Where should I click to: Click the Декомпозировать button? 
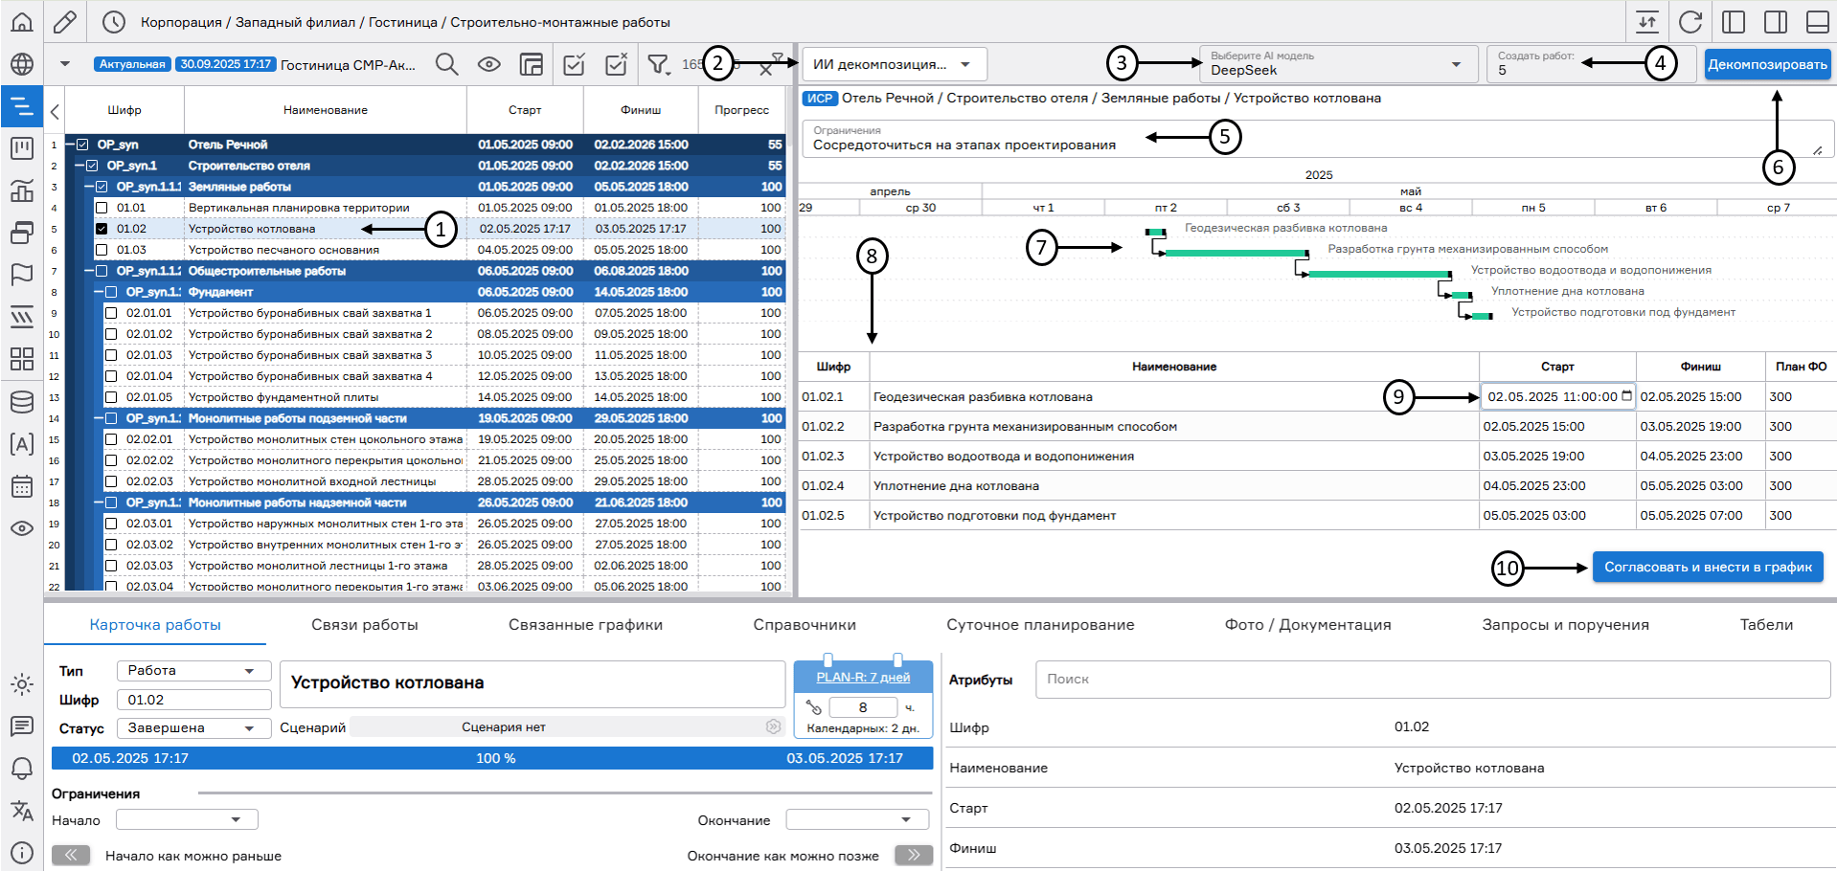1767,64
